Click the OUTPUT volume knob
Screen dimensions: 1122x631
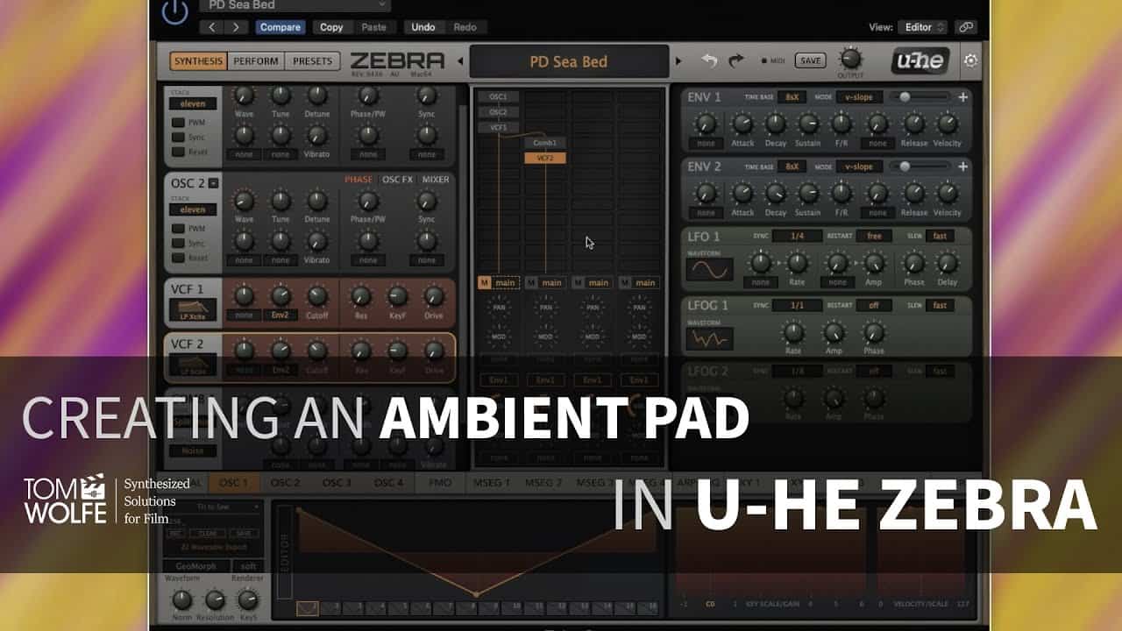coord(850,59)
